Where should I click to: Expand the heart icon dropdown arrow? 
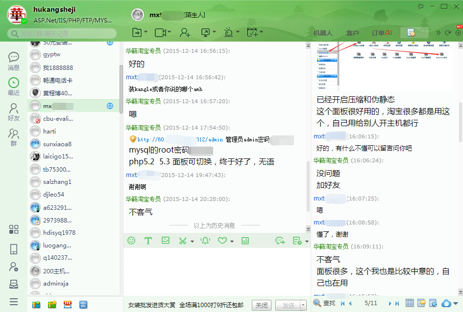point(232,242)
